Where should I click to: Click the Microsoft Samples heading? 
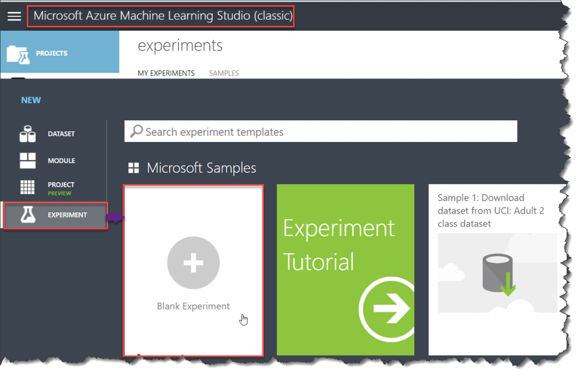point(201,168)
